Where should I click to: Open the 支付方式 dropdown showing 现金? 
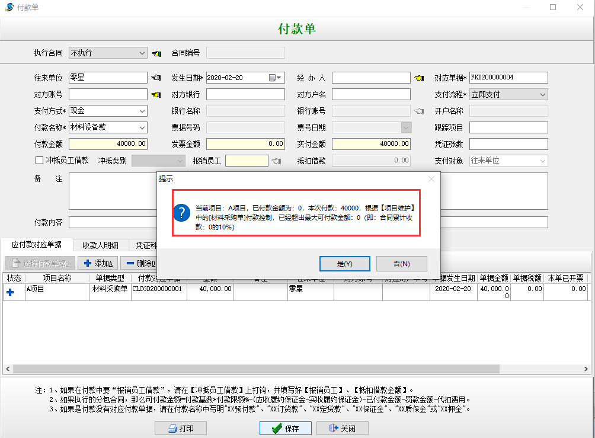[x=142, y=111]
